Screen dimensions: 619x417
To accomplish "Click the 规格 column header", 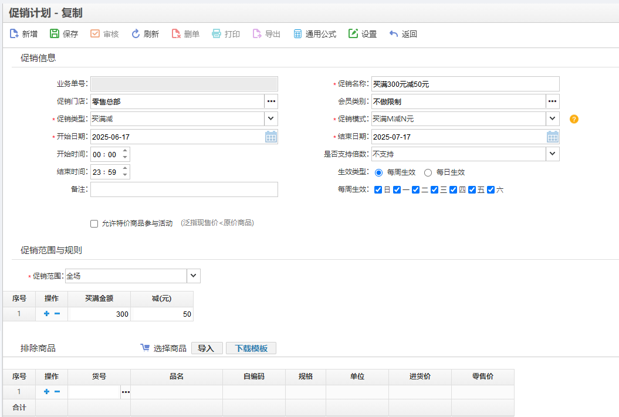I will (x=306, y=377).
